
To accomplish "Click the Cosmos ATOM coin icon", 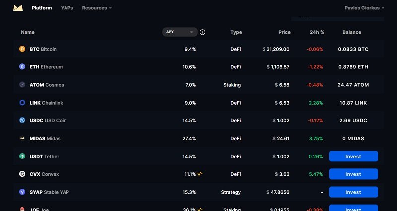I will [22, 85].
